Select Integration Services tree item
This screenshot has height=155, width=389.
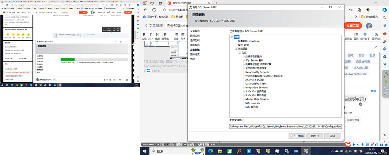(256, 88)
